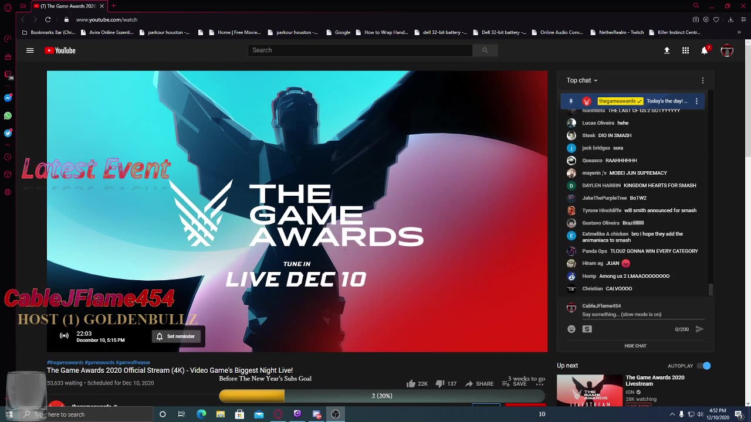Click the address bar URL
This screenshot has height=422, width=751.
(x=106, y=19)
